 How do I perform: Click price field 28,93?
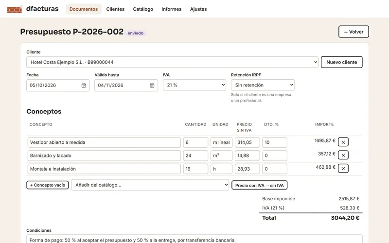(248, 169)
